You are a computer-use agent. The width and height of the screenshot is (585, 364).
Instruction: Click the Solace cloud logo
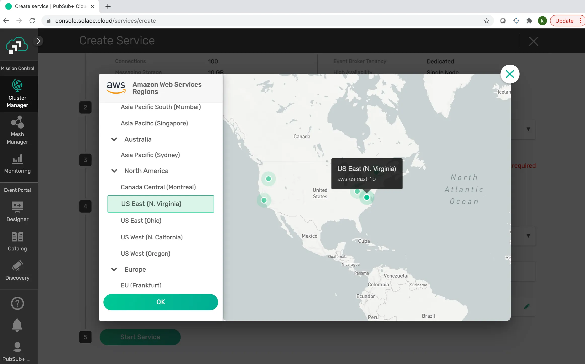pos(17,45)
